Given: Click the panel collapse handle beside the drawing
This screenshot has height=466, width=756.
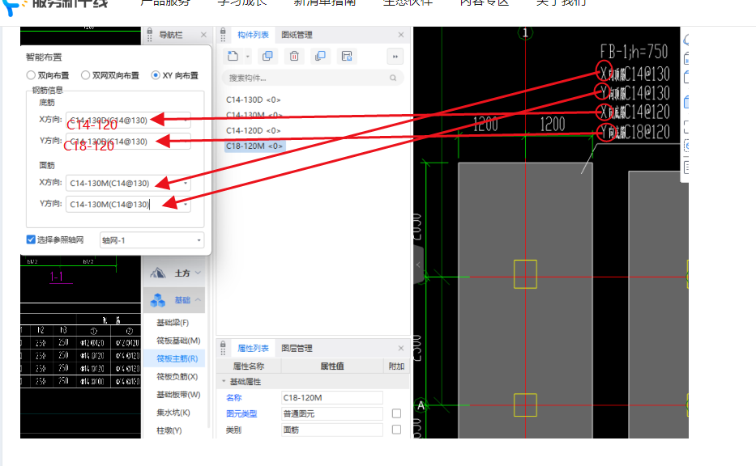Looking at the screenshot, I should (x=418, y=265).
